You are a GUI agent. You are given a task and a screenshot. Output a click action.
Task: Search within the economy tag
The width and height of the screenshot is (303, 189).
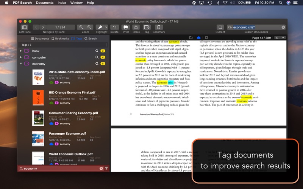[x=97, y=64]
